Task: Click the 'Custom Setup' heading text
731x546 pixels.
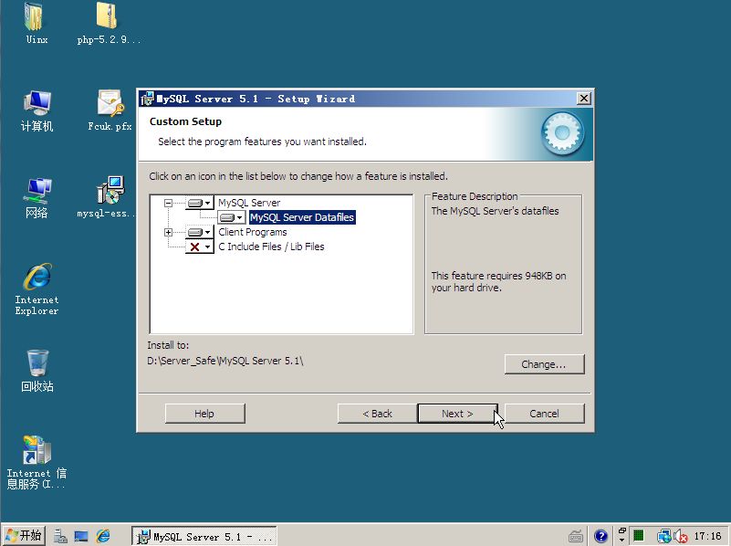Action: (185, 121)
